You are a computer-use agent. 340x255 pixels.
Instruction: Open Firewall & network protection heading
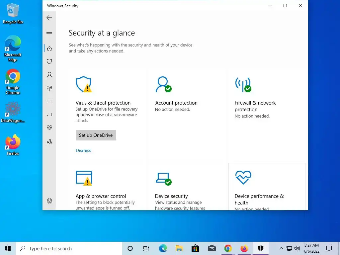255,106
